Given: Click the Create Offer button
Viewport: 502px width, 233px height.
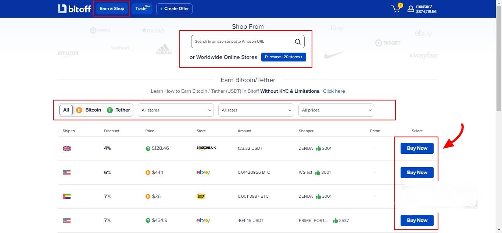Looking at the screenshot, I should point(174,9).
